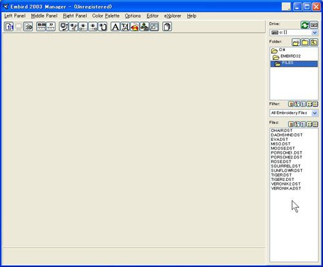Screen dimensions: 323x267
Task: Open the Color Palette menu
Action: 106,16
